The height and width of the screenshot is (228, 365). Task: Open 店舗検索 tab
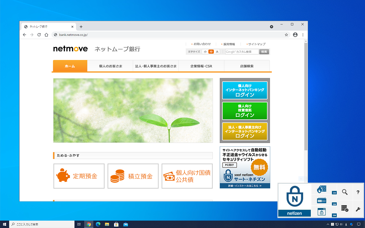[247, 66]
